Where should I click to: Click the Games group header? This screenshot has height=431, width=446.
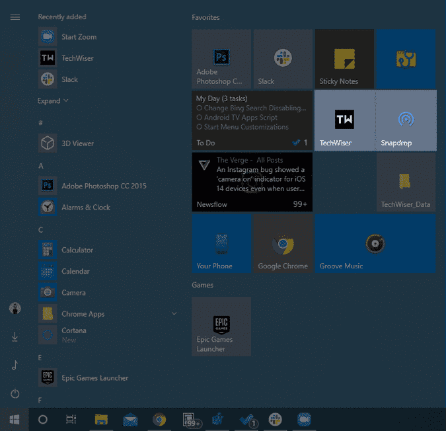(x=202, y=285)
